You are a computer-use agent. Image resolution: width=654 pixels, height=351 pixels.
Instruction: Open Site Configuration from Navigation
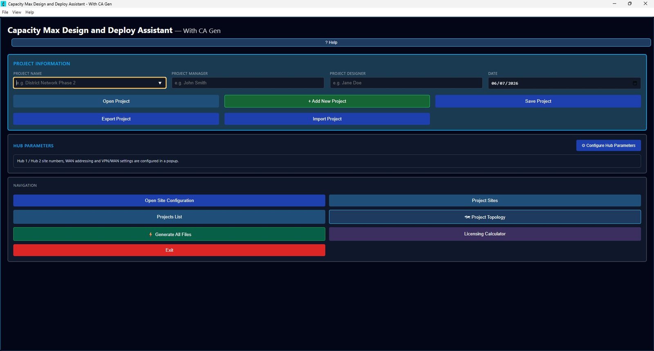click(x=169, y=200)
